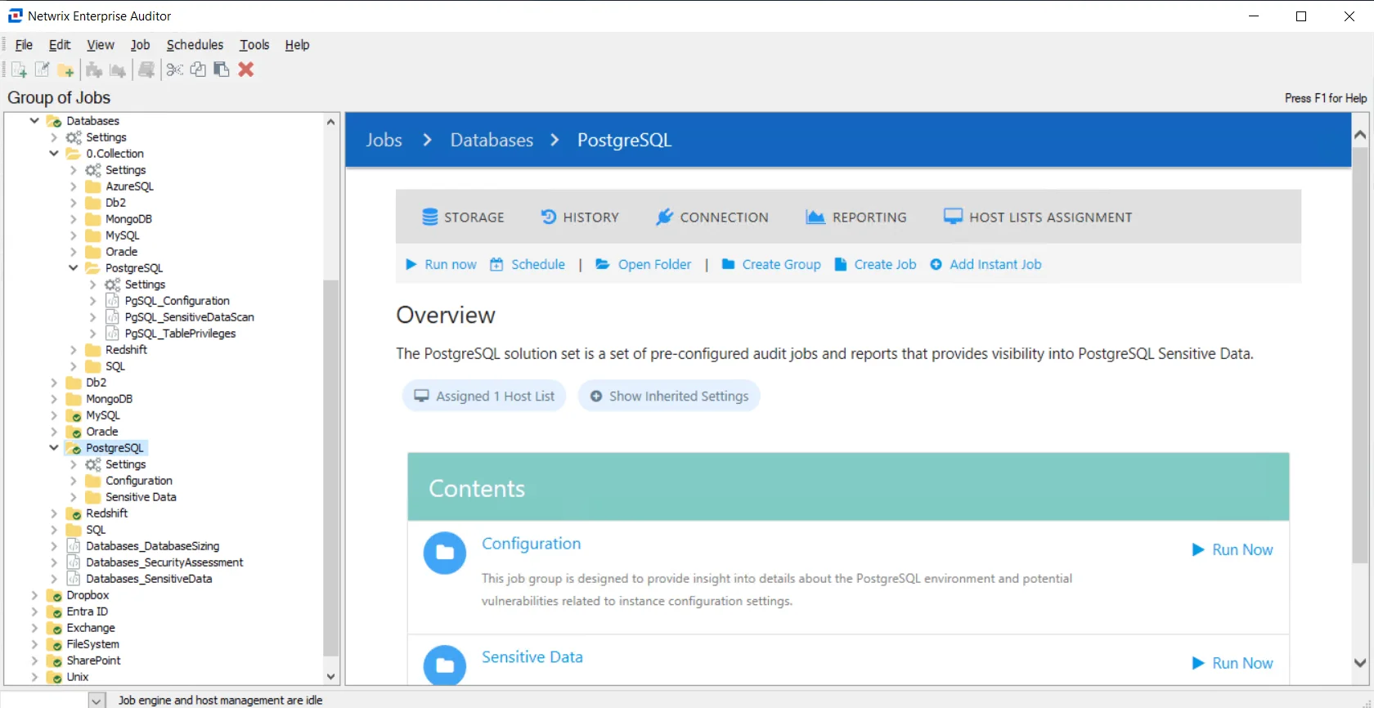The image size is (1374, 708).
Task: Open the Tools menu
Action: (x=254, y=45)
